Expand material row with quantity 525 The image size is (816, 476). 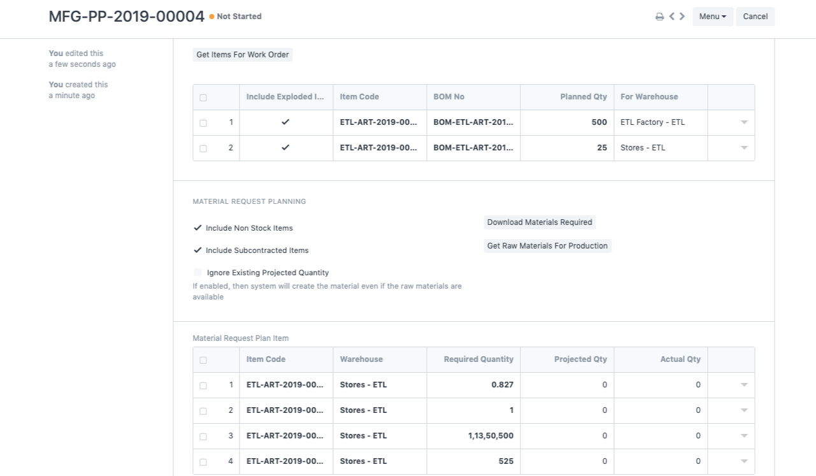point(744,461)
